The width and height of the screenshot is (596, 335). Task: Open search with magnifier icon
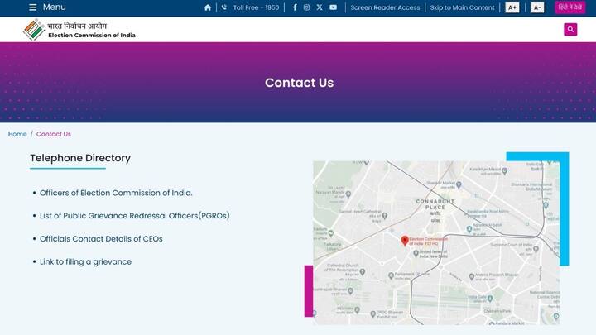coord(570,29)
